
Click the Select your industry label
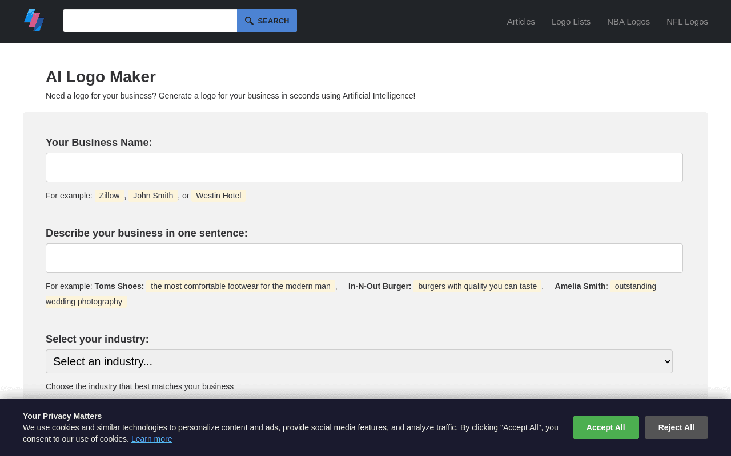(97, 339)
